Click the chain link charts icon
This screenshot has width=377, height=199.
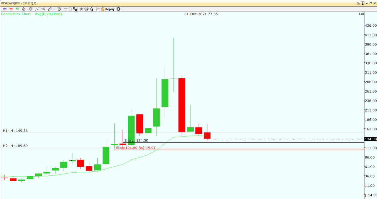[75, 9]
